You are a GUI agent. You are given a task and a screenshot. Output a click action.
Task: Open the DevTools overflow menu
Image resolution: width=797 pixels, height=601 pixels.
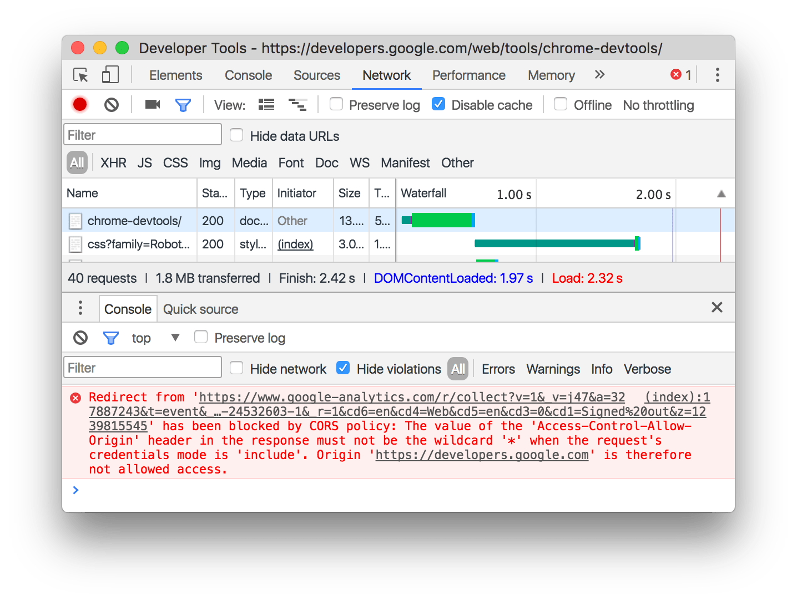(x=717, y=74)
